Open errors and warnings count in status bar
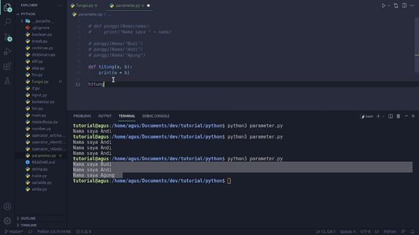The image size is (419, 235). [84, 232]
